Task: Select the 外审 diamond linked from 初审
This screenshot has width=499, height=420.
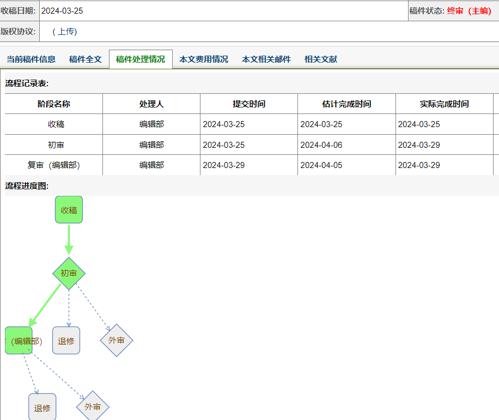Action: pyautogui.click(x=117, y=340)
